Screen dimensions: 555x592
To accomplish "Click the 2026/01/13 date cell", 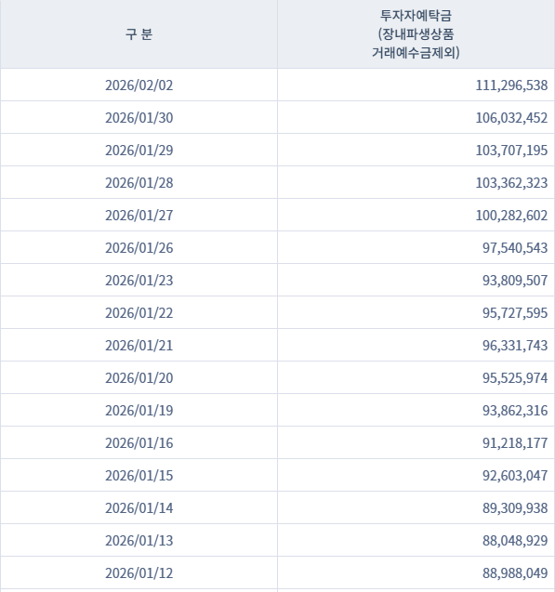I will click(x=139, y=540).
